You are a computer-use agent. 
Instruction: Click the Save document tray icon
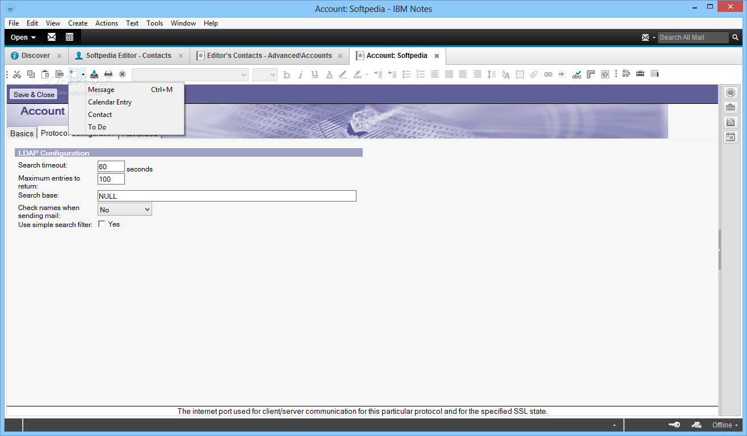pos(94,74)
